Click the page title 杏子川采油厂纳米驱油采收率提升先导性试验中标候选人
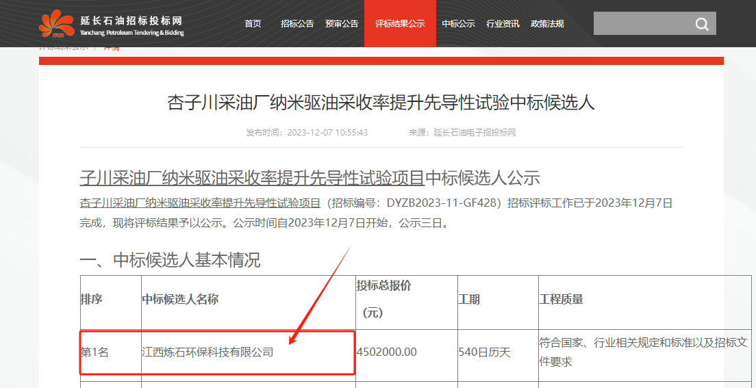 tap(381, 103)
